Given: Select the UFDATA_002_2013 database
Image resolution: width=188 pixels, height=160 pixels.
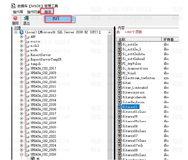Looking at the screenshot, I should pos(43,96).
